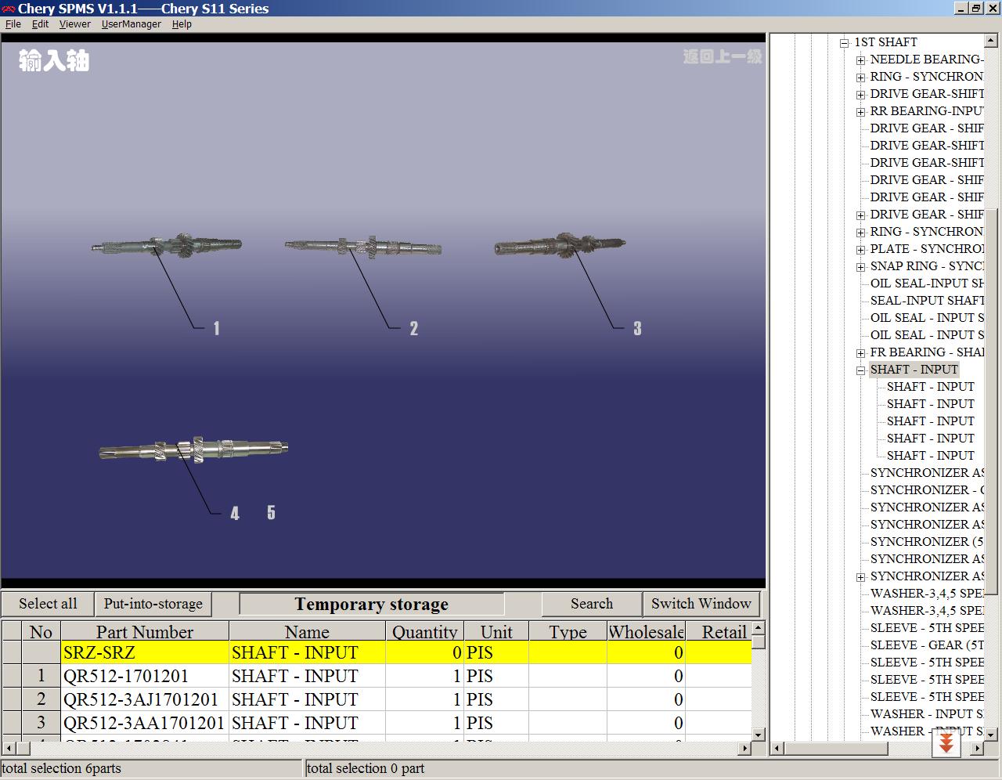
Task: Click the Put-into-storage button
Action: [x=153, y=604]
